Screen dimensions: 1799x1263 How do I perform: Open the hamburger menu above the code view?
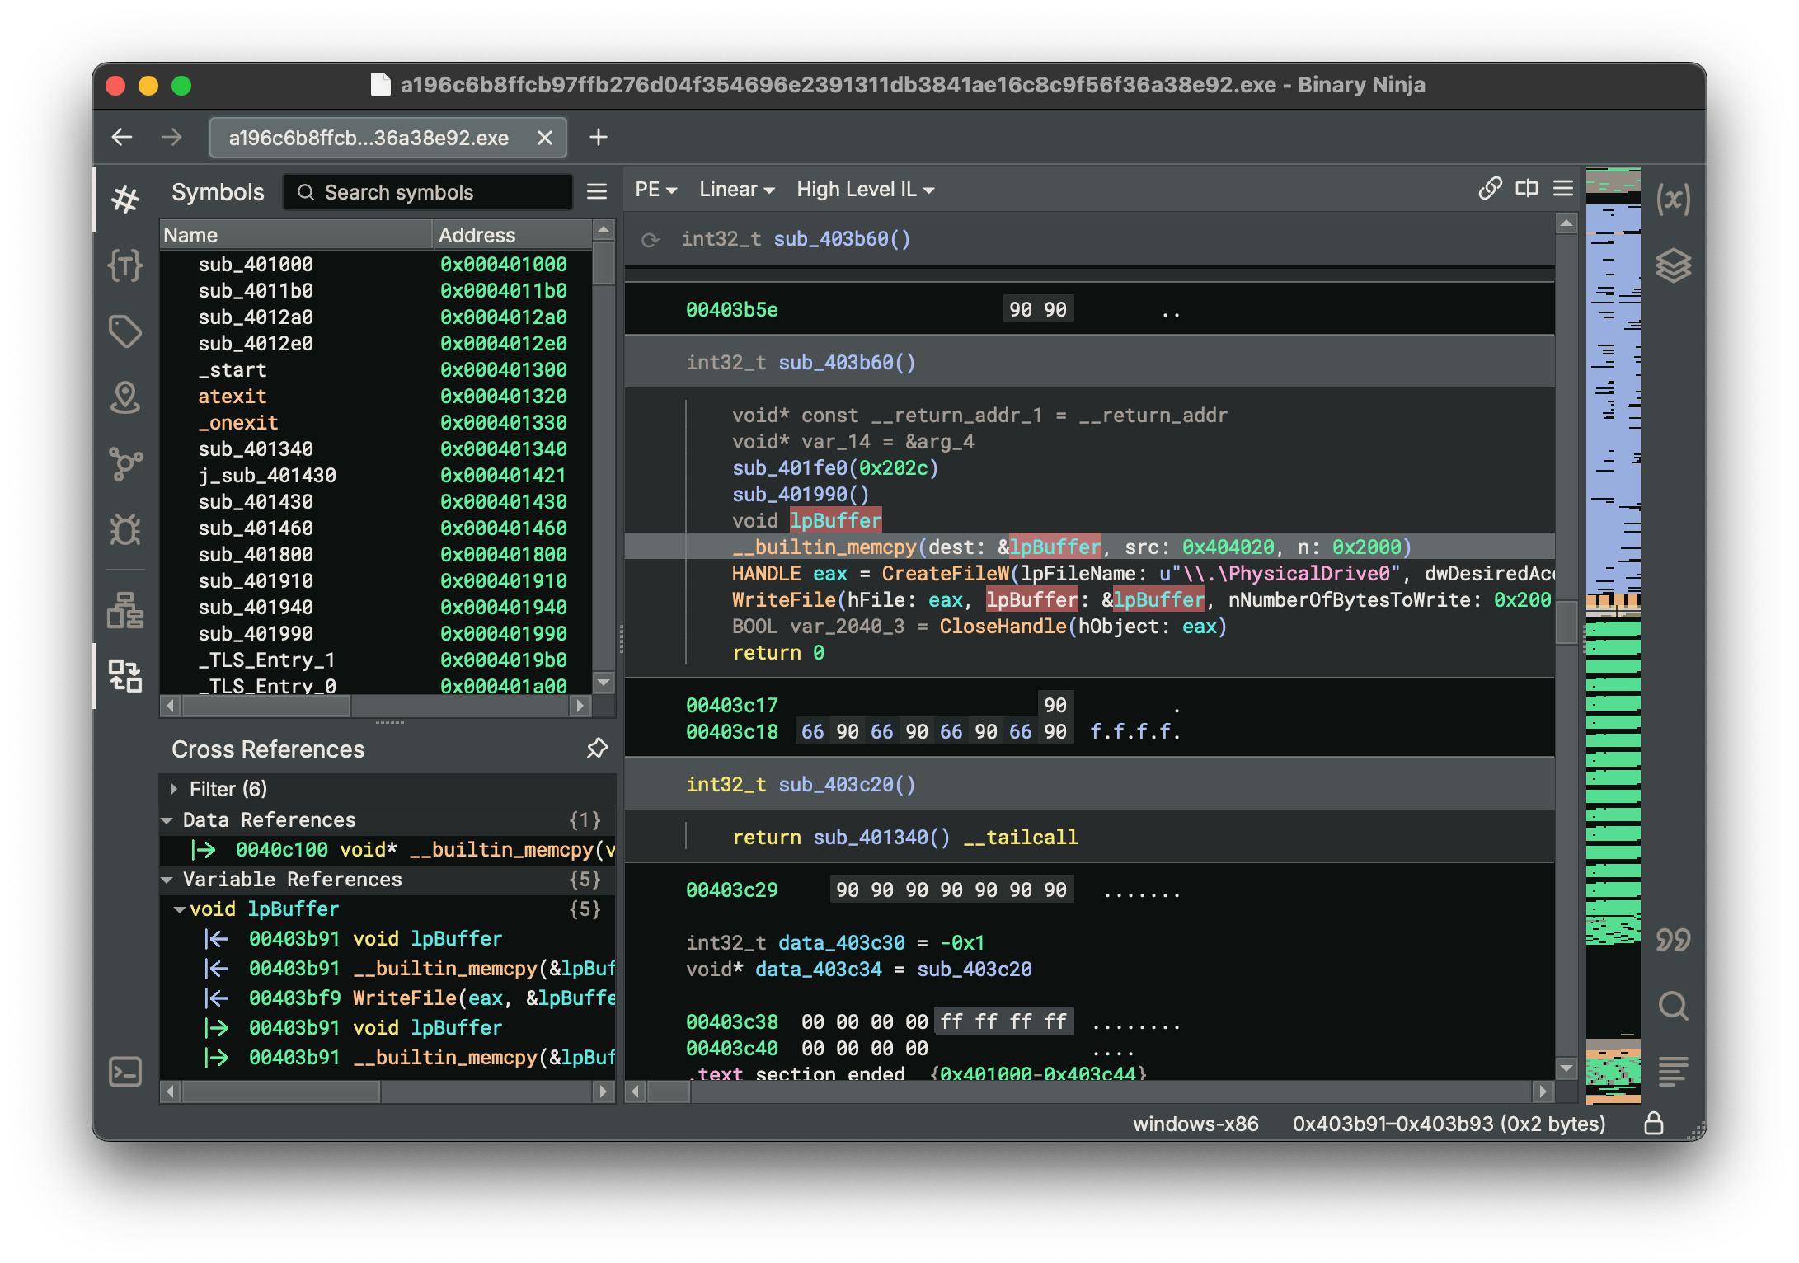[x=1562, y=188]
